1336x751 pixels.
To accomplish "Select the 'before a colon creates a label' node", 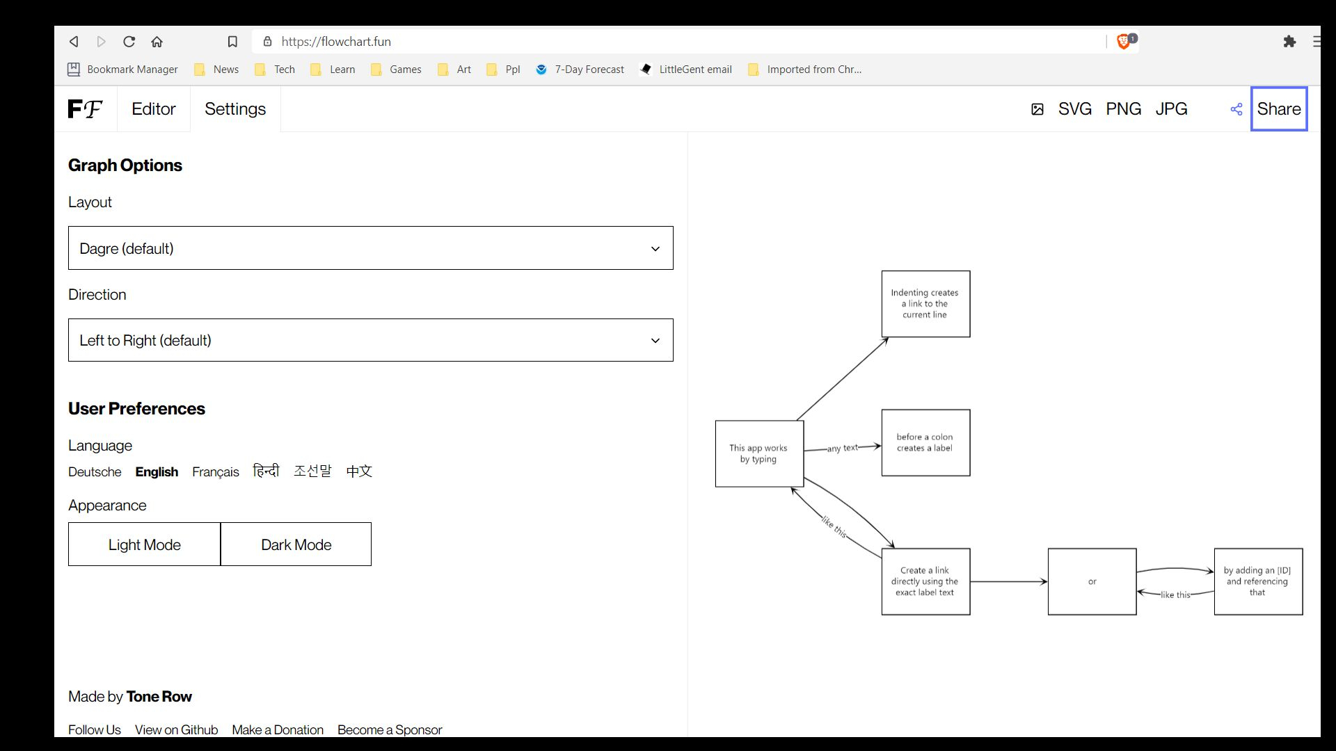I will coord(925,443).
